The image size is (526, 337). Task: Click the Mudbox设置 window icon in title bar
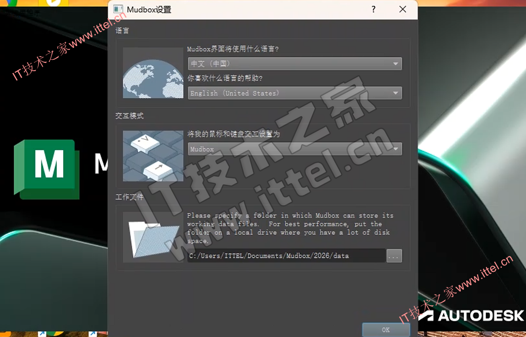118,9
